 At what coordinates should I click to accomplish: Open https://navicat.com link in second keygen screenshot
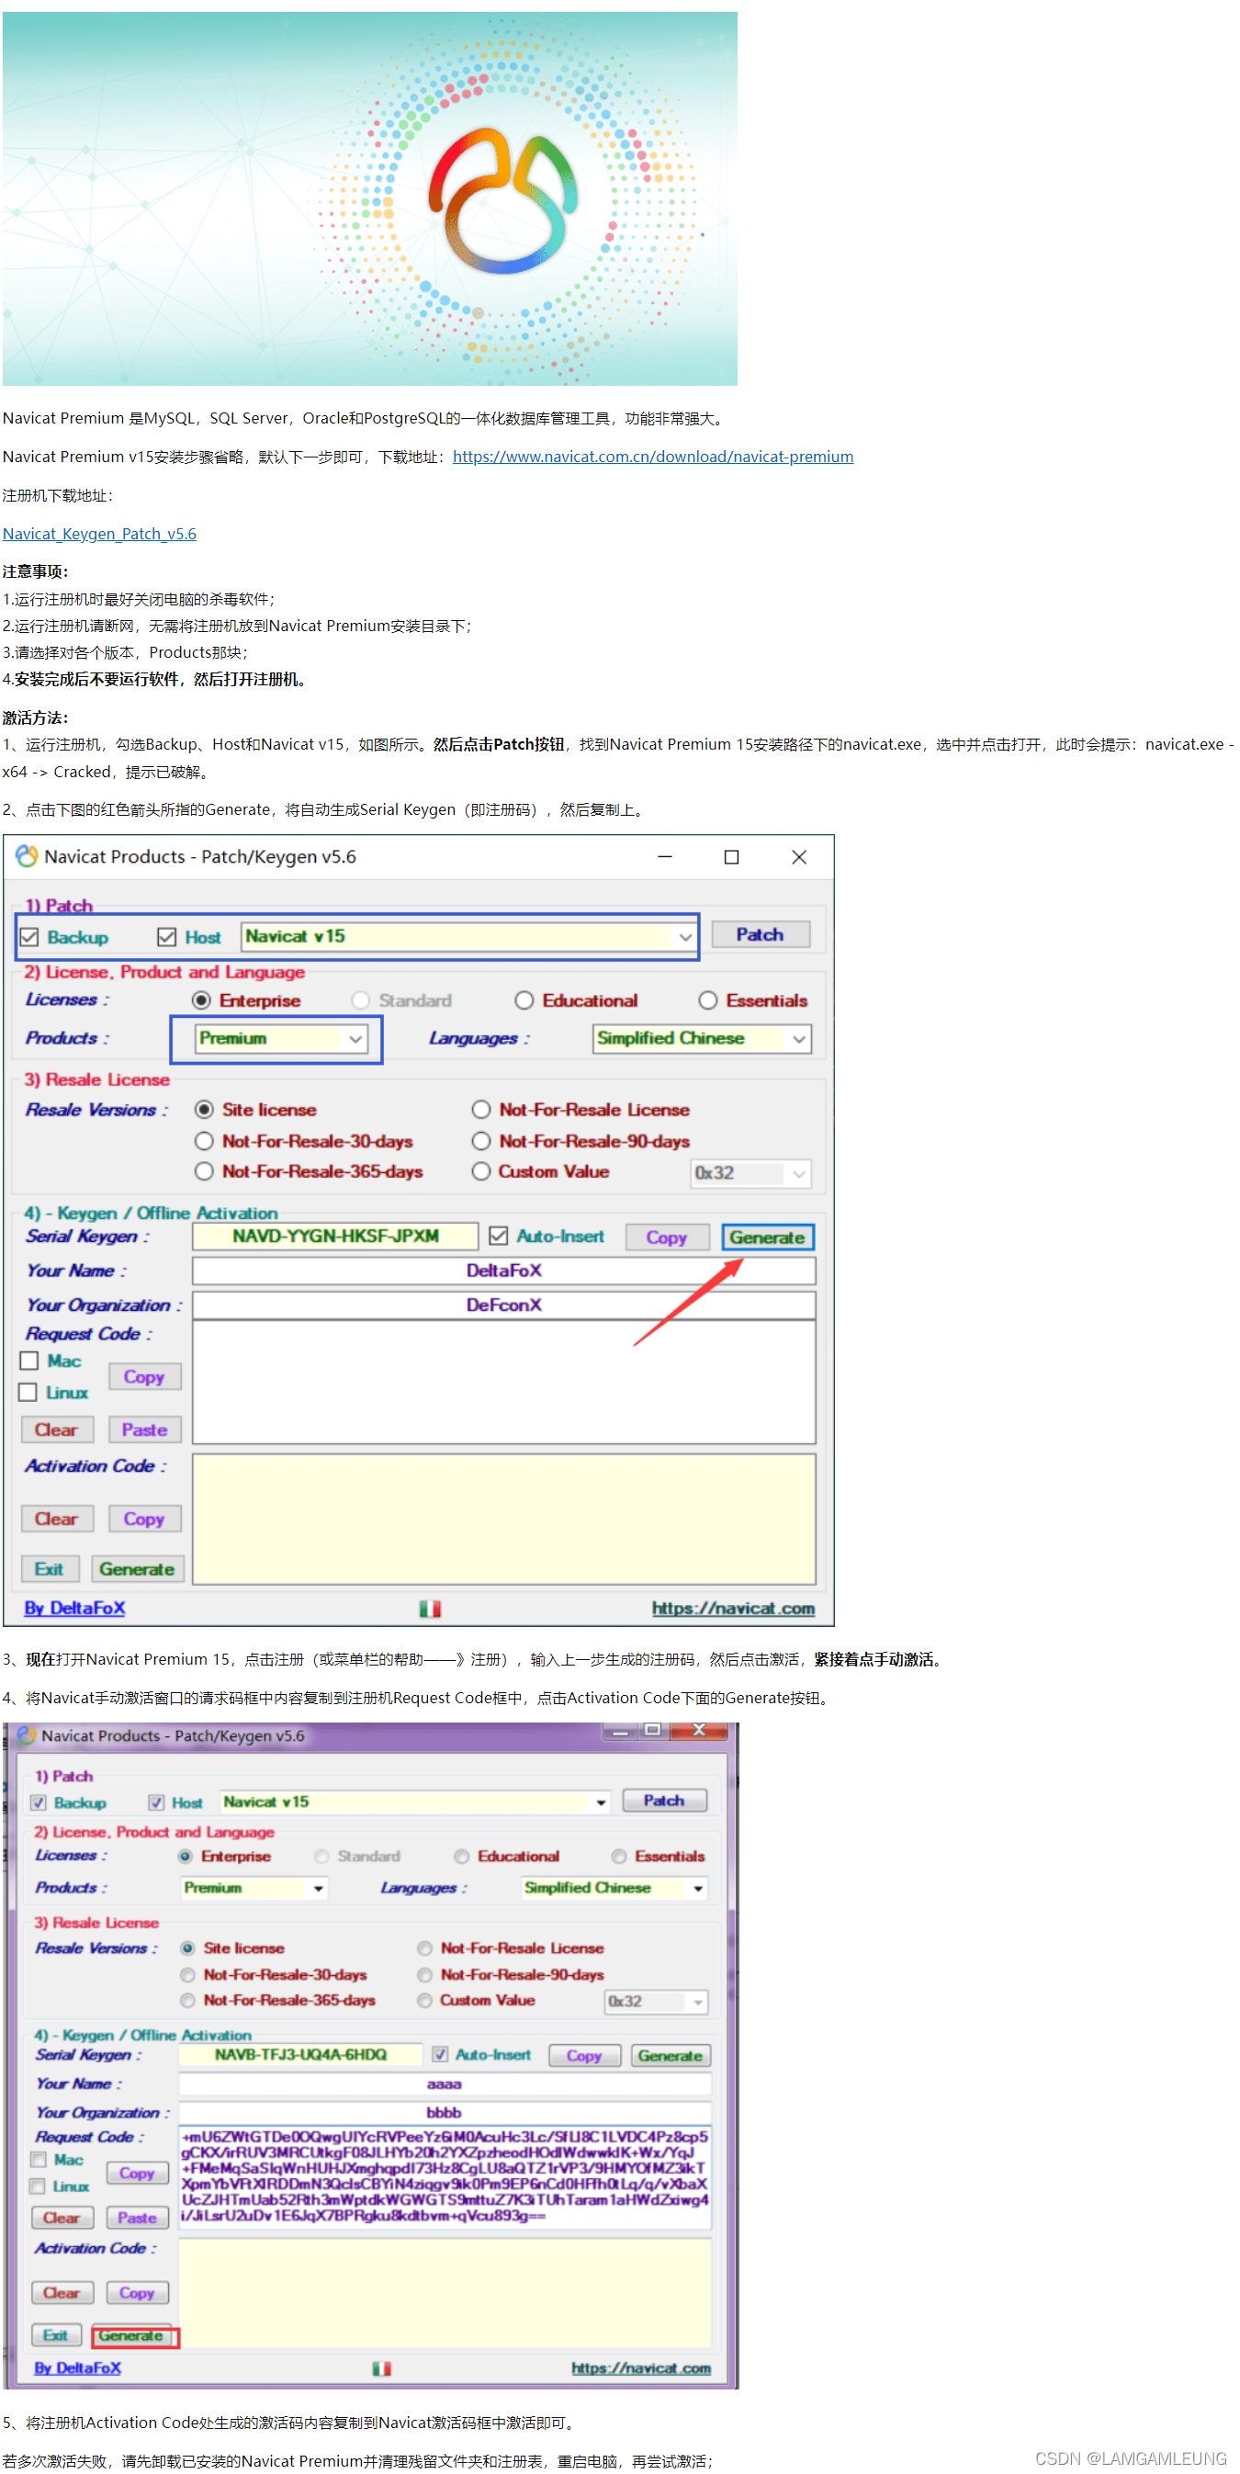[x=642, y=2368]
